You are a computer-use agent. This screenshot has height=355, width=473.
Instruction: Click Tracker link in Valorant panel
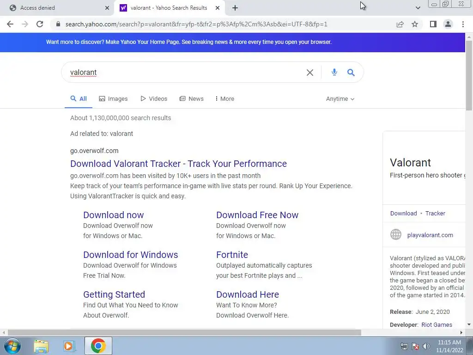click(435, 214)
